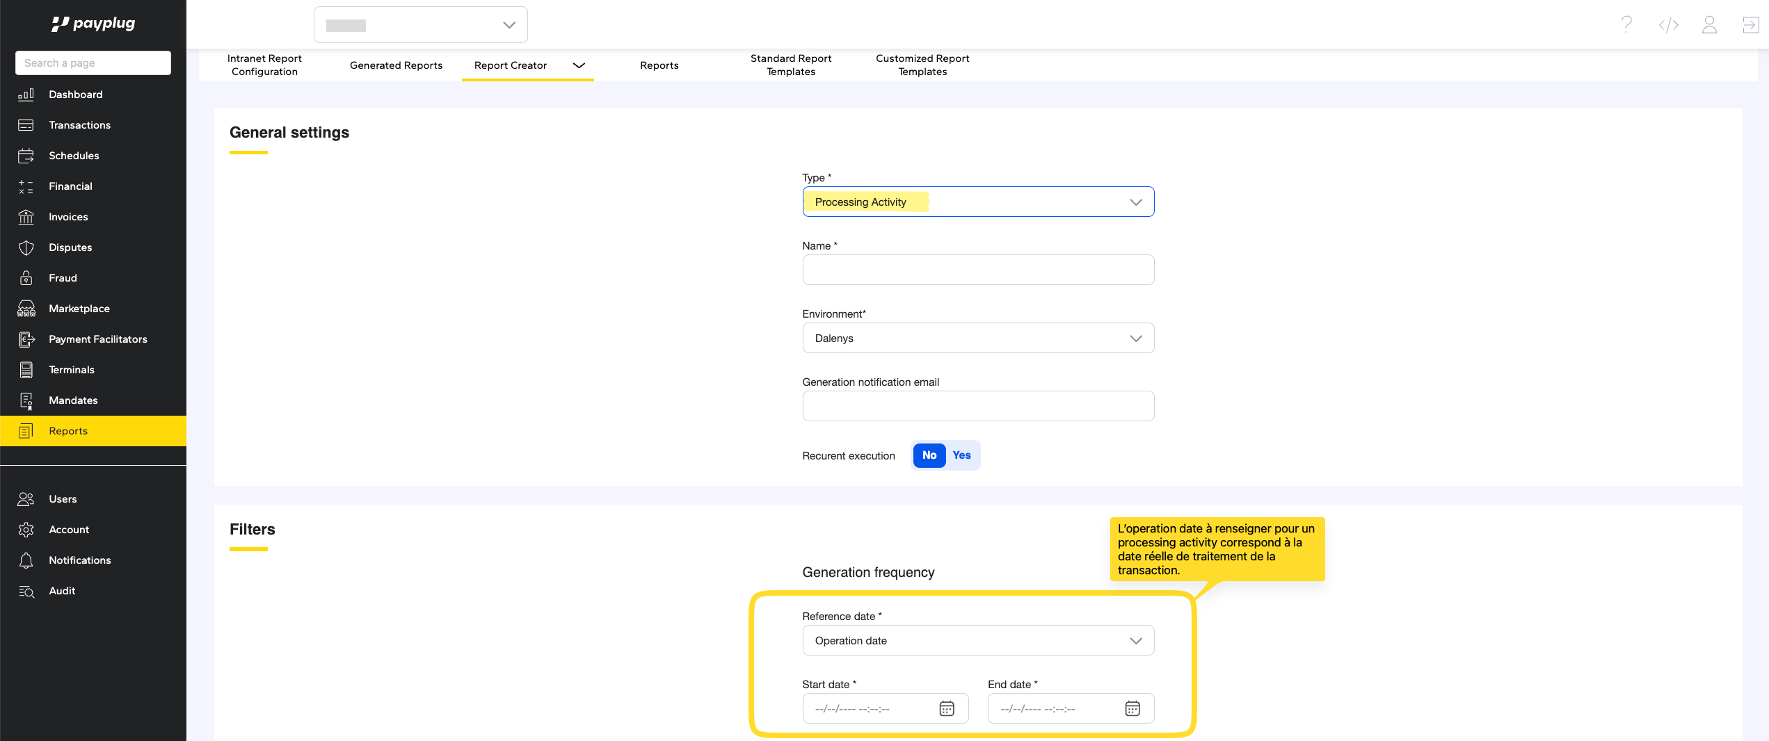Image resolution: width=1769 pixels, height=741 pixels.
Task: Expand the Reference date dropdown
Action: tap(977, 641)
